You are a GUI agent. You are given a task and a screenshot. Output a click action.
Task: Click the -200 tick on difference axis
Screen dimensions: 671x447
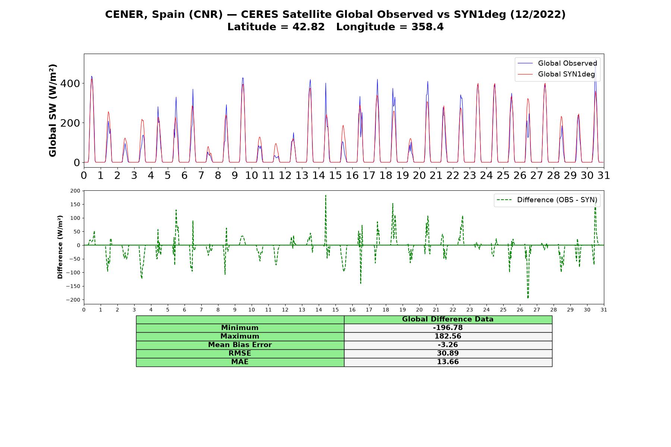tap(73, 300)
